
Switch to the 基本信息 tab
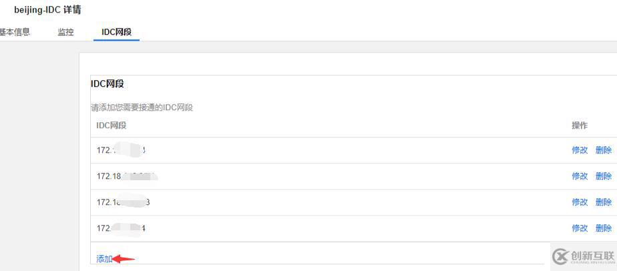click(15, 32)
